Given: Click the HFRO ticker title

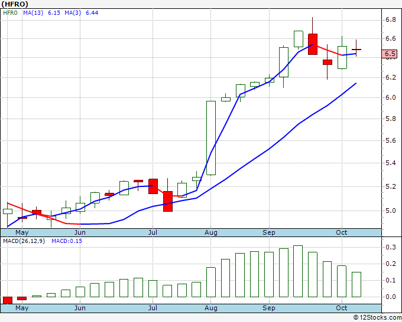Looking at the screenshot, I should coord(15,4).
